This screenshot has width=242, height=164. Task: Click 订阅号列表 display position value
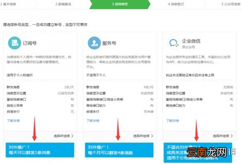tap(66, 93)
